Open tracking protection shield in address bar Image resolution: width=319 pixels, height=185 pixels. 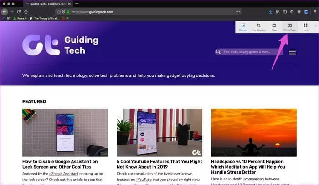coord(63,12)
